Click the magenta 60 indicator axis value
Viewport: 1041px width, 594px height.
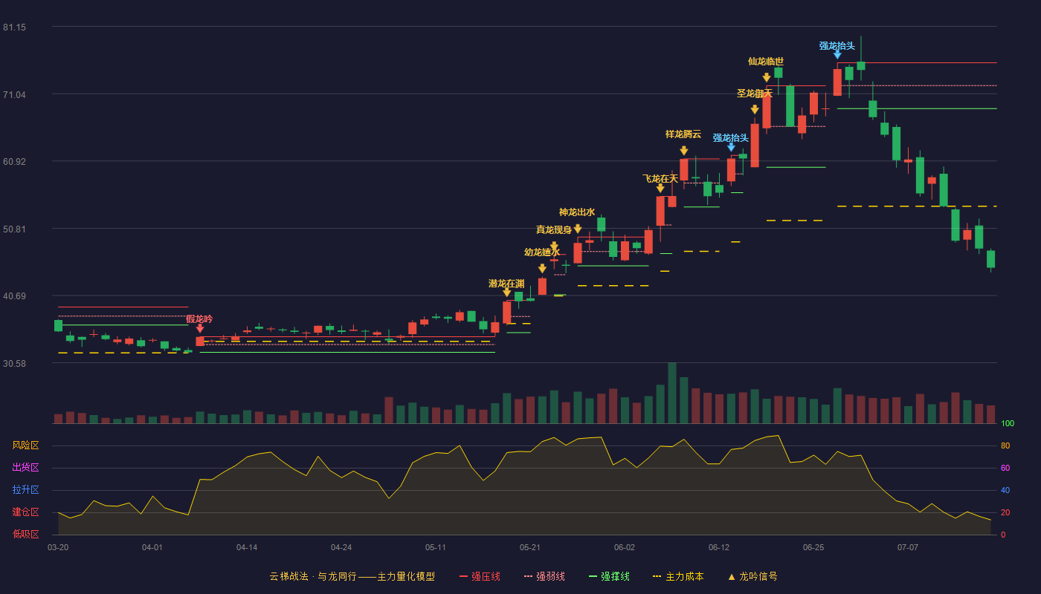tap(1005, 468)
